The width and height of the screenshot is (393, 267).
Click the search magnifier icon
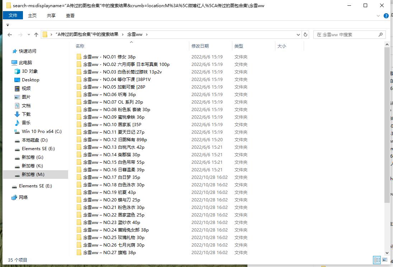tap(380, 35)
